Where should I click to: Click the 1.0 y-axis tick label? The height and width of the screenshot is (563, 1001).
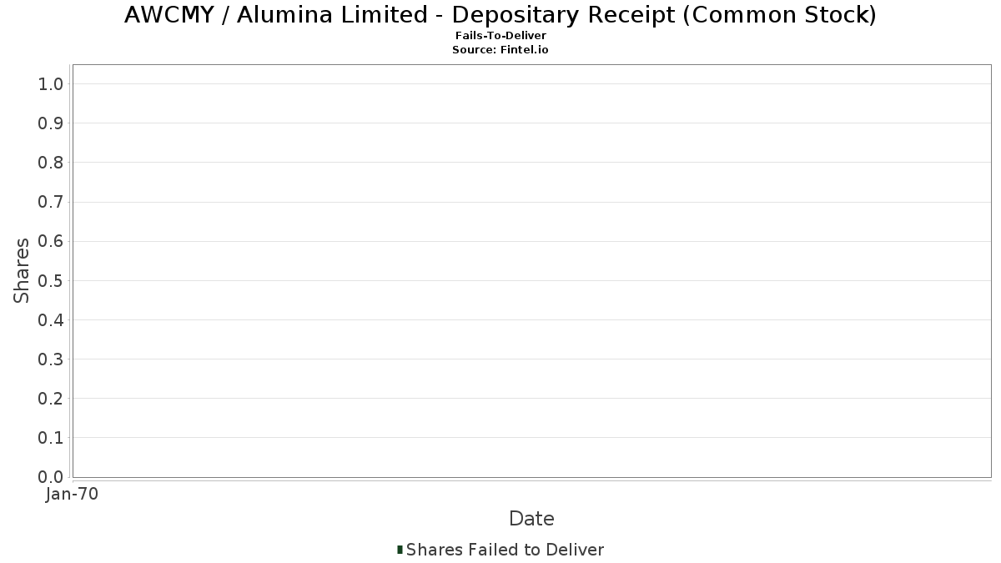tap(51, 83)
